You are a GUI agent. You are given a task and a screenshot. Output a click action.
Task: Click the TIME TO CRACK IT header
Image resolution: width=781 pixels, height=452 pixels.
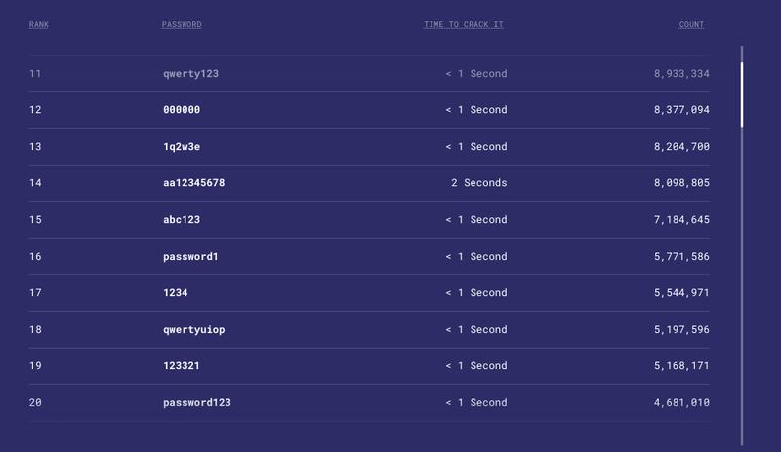[x=464, y=25]
